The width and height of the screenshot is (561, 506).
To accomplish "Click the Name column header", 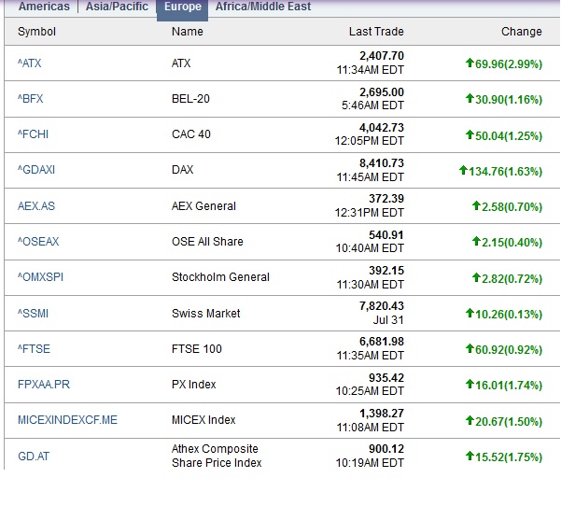I will 188,32.
